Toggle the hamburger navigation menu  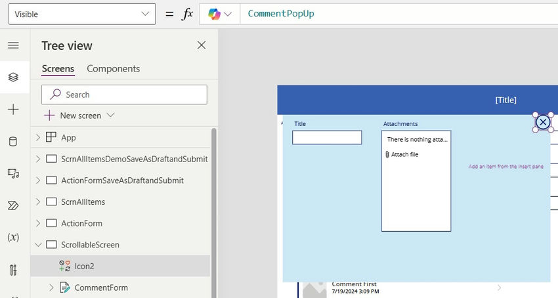coord(13,45)
